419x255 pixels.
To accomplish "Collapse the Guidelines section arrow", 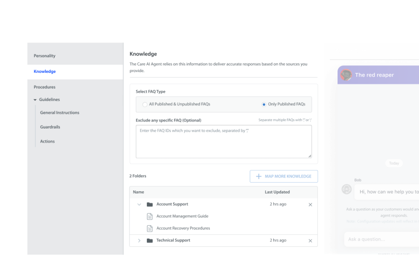I will click(x=35, y=100).
